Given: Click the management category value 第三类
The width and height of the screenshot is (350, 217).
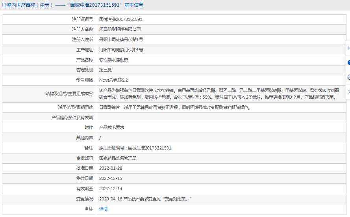Looking at the screenshot, I should 105,70.
